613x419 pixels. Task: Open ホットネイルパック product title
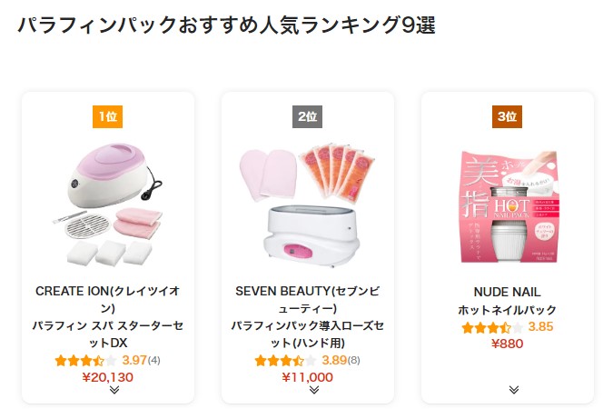(507, 310)
